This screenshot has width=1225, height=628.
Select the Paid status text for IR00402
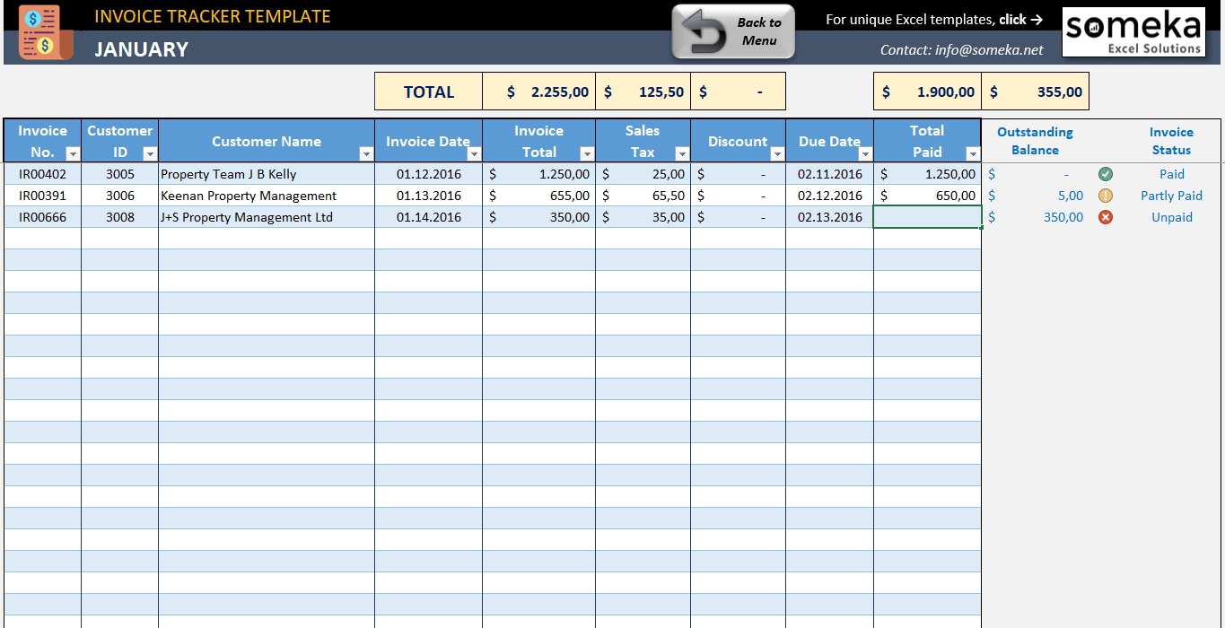[x=1171, y=173]
